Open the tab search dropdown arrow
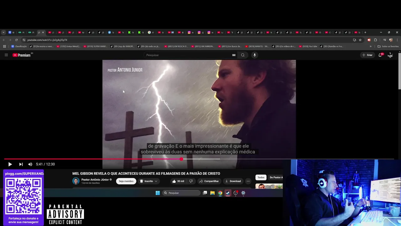401x226 pixels. (3, 32)
